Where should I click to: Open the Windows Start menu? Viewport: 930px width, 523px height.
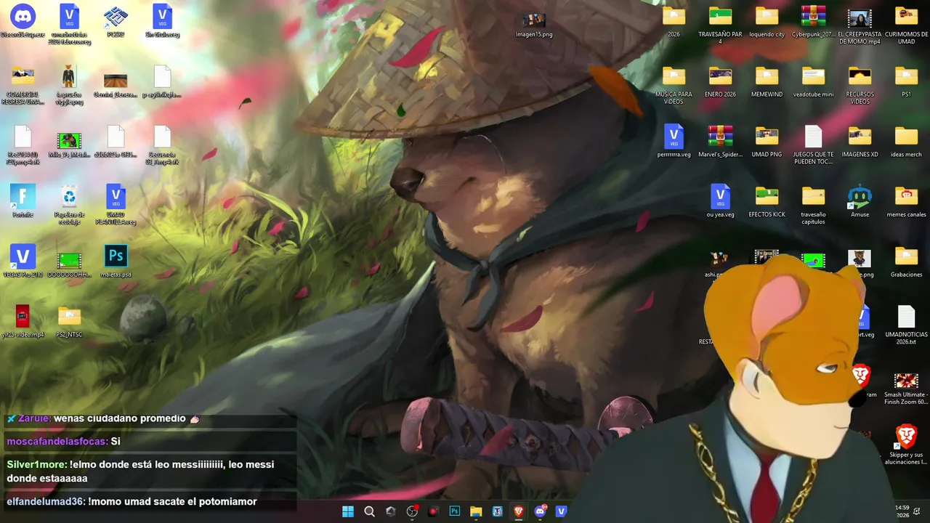[x=348, y=511]
